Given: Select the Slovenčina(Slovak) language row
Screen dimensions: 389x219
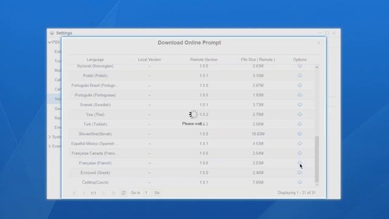Looking at the screenshot, I should click(191, 134).
